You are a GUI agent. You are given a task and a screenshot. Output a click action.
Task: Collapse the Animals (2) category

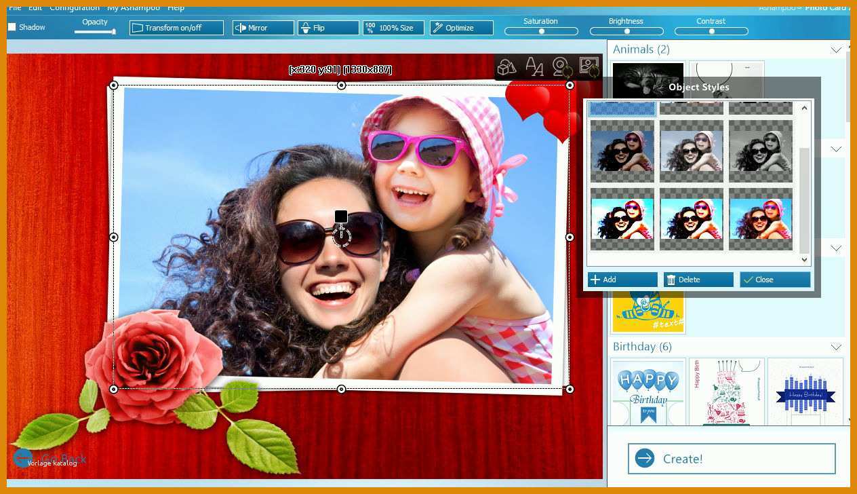(836, 50)
